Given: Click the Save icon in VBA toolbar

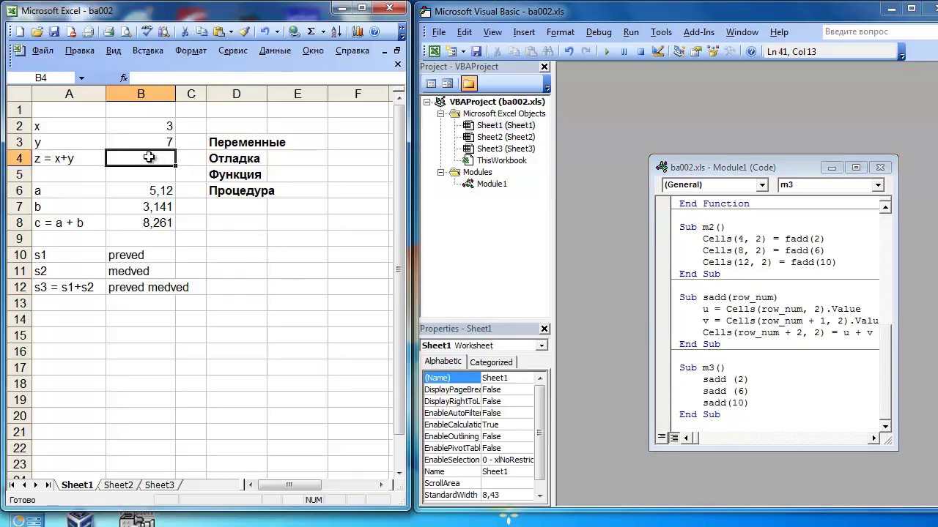Looking at the screenshot, I should point(476,51).
